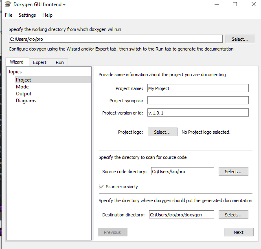Viewport: 261px width, 249px height.
Task: Toggle the Scan recursively checkbox
Action: (x=102, y=187)
